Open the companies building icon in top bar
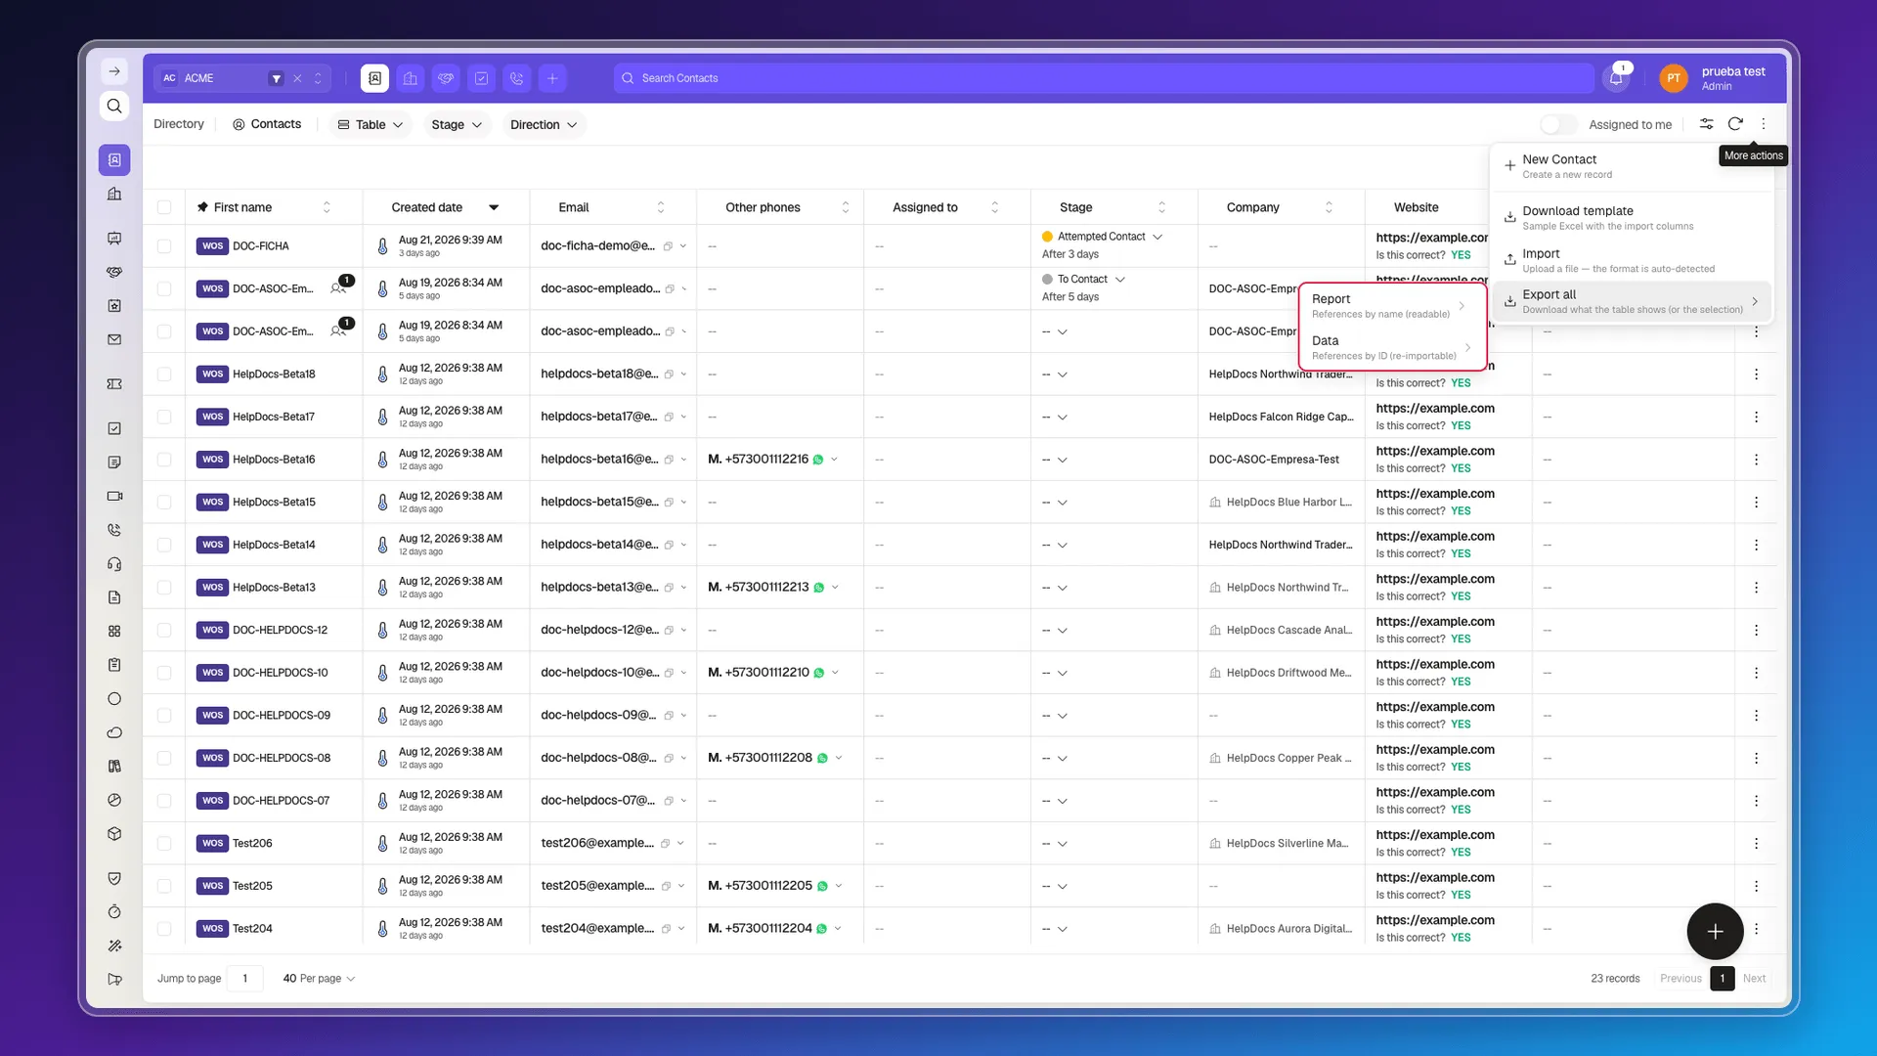 (x=411, y=78)
